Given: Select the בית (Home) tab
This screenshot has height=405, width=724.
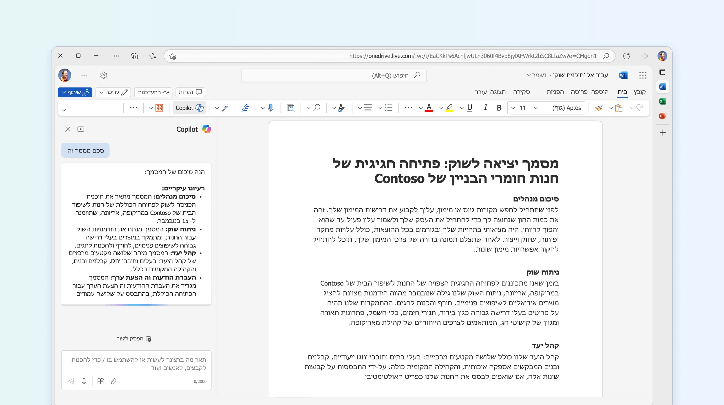Looking at the screenshot, I should (622, 92).
